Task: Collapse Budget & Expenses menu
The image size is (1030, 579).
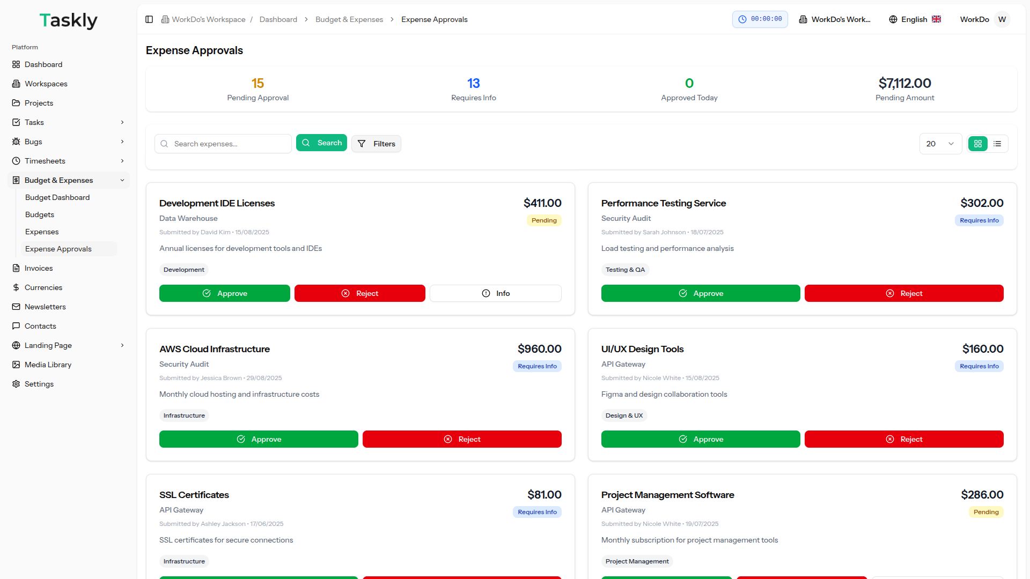Action: click(x=122, y=180)
